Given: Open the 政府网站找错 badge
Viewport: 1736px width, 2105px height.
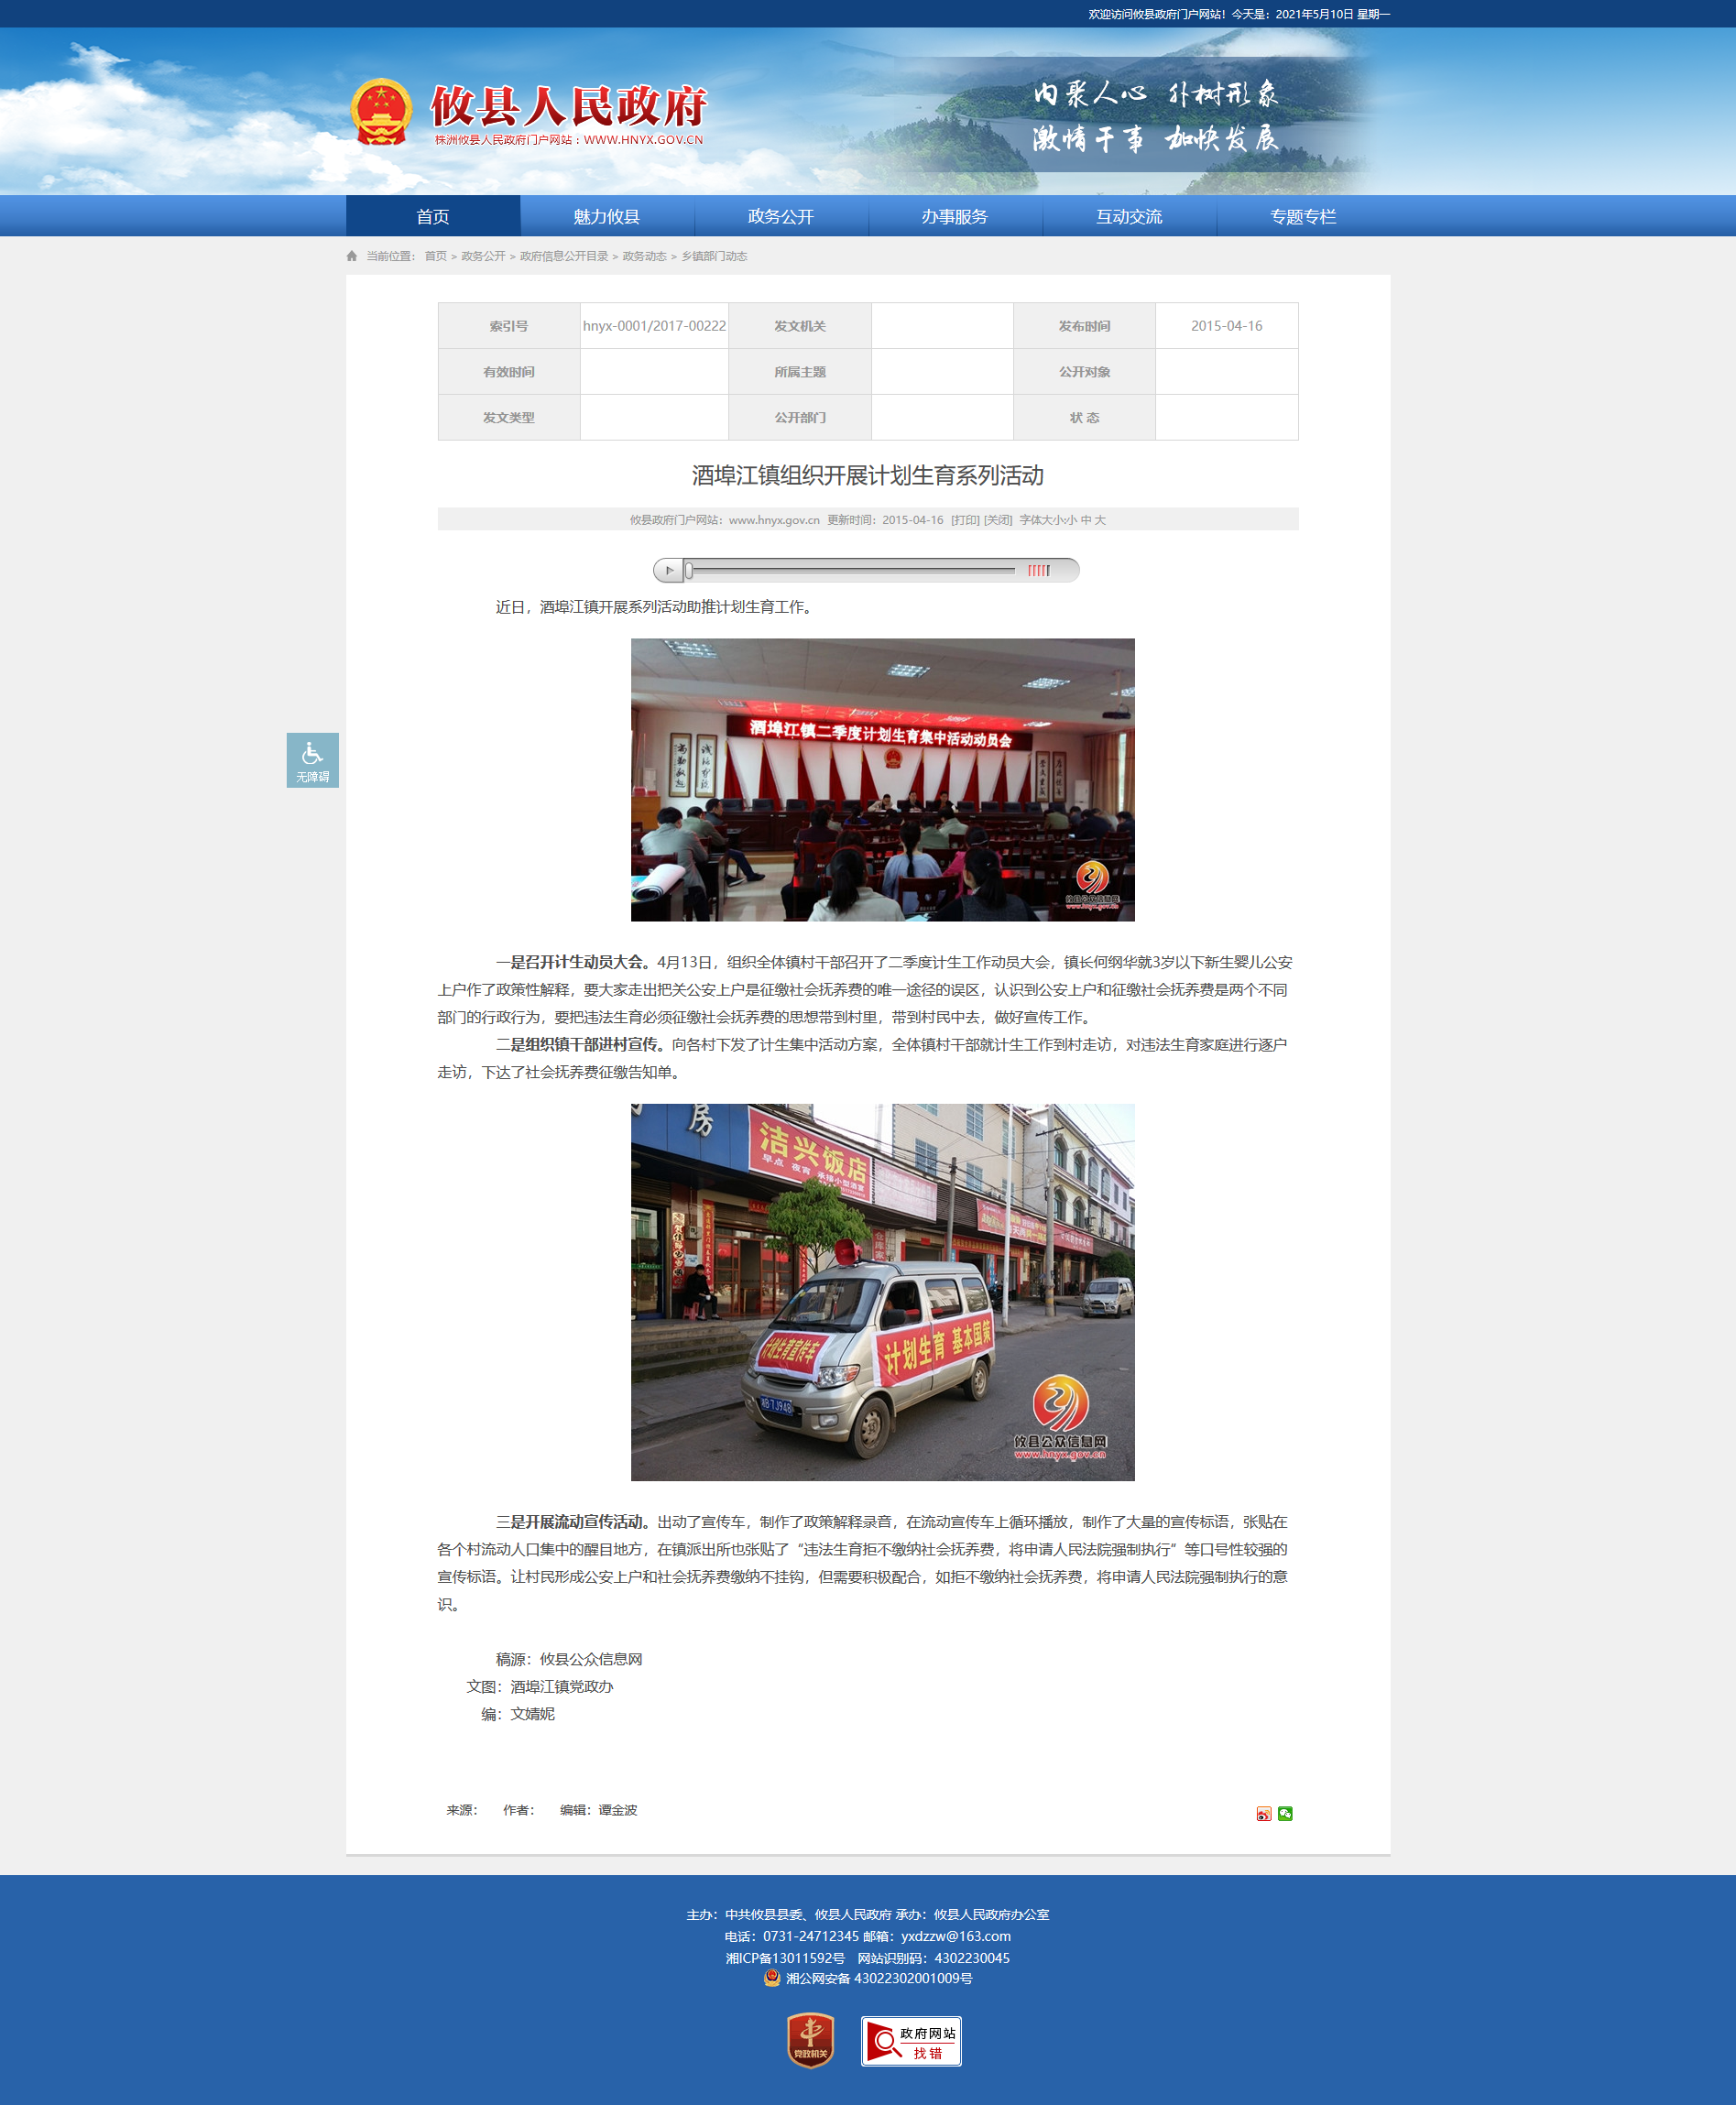Looking at the screenshot, I should point(911,2041).
